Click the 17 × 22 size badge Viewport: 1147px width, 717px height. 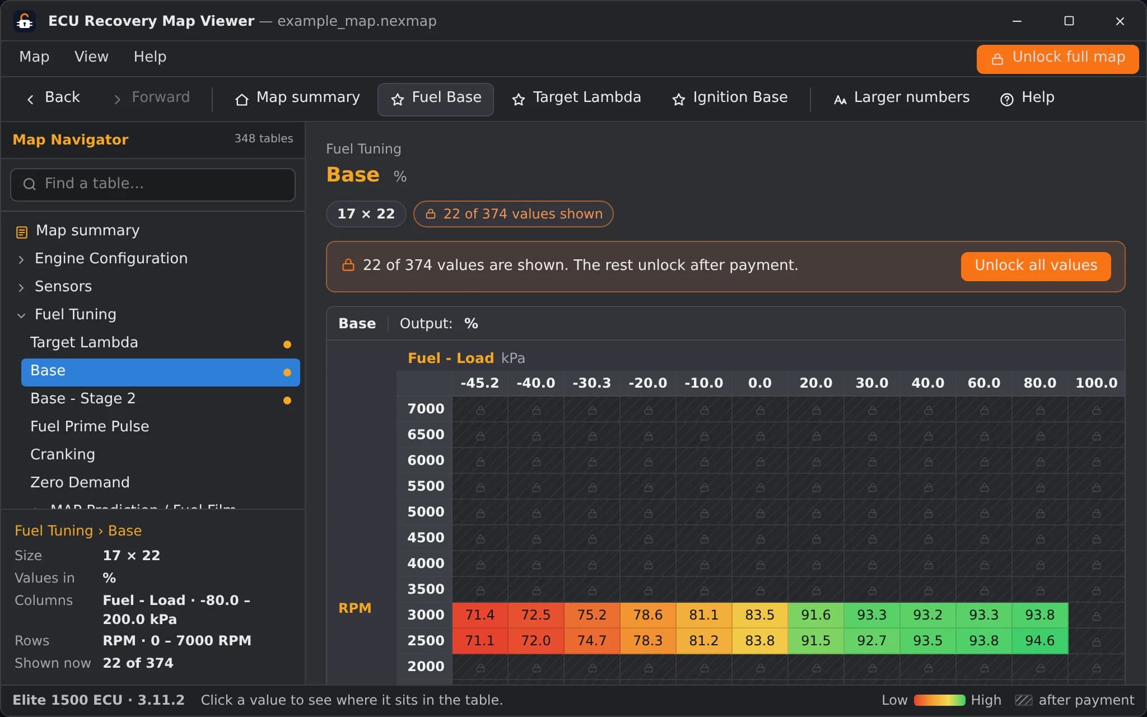[366, 214]
